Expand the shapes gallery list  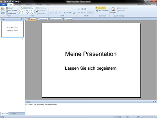point(35,13)
